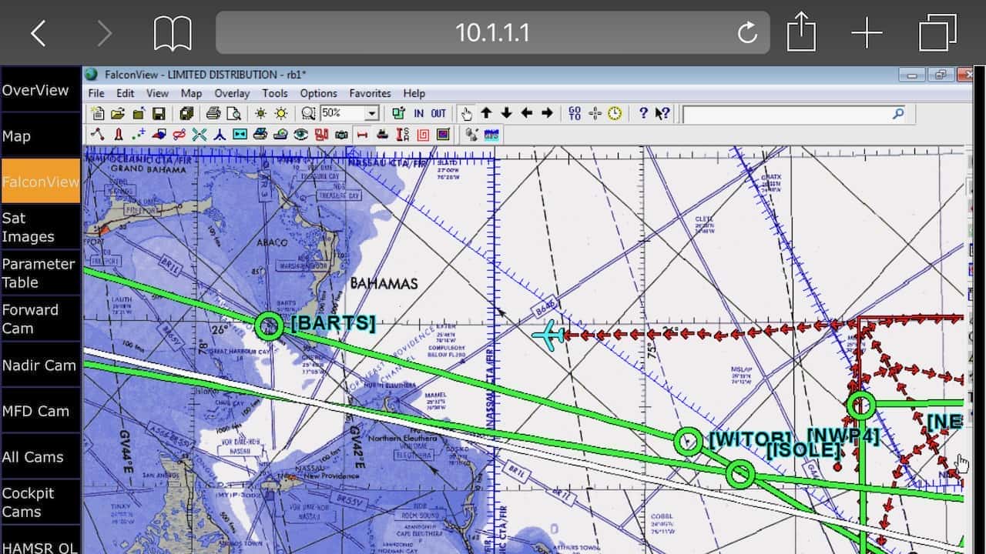Open the All Cams sidebar tab
The width and height of the screenshot is (986, 554).
[40, 456]
